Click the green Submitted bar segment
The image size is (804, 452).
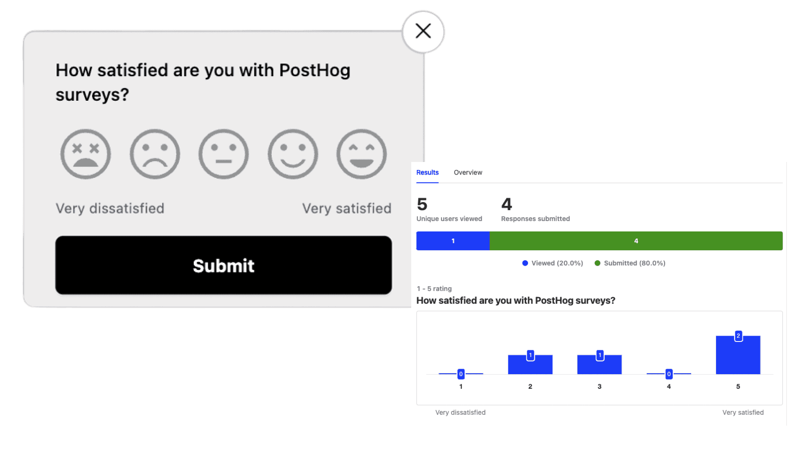click(636, 241)
